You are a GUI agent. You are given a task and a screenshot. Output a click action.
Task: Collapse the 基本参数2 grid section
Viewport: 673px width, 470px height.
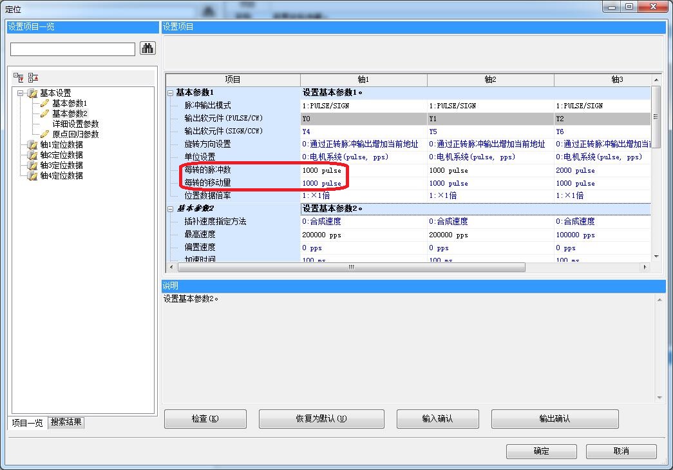(171, 209)
